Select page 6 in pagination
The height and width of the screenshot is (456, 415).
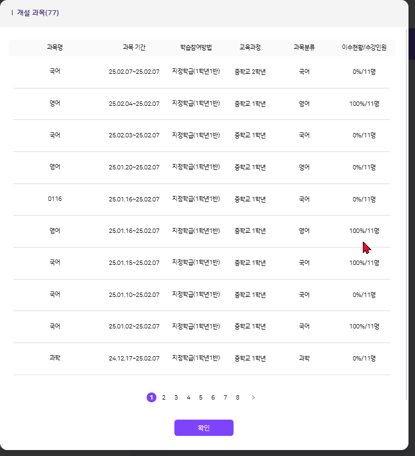pyautogui.click(x=213, y=397)
